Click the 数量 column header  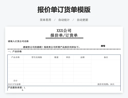pyautogui.click(x=56, y=57)
